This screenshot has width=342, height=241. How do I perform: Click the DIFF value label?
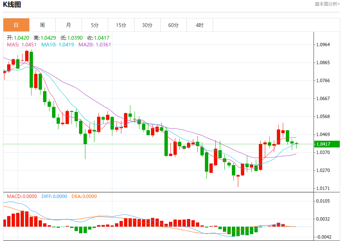(x=54, y=196)
